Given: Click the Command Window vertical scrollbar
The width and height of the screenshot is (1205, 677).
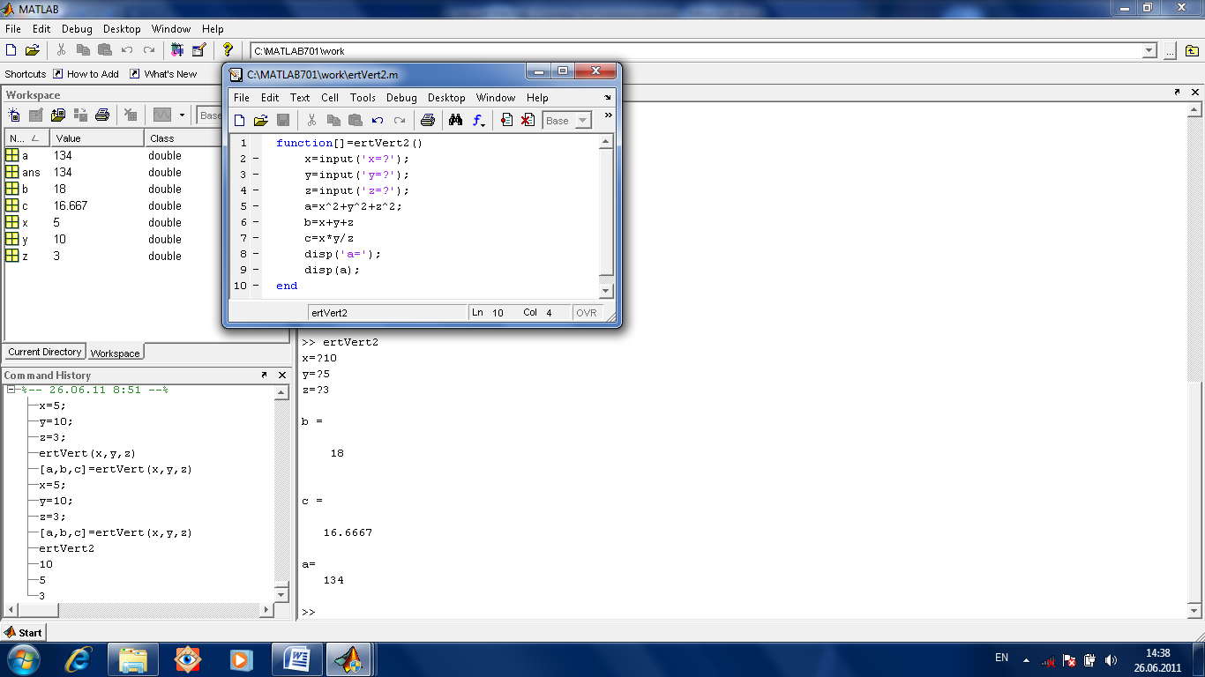Looking at the screenshot, I should tap(1194, 361).
